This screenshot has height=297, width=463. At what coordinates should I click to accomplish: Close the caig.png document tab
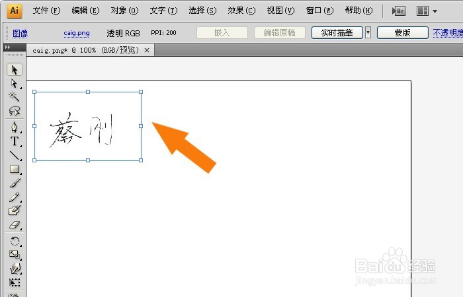click(x=147, y=50)
